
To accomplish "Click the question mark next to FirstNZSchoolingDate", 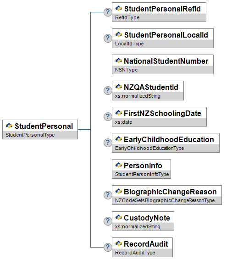I will 108,116.
